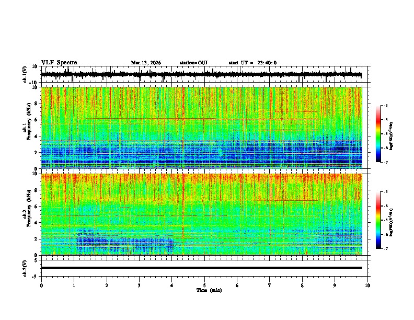Click the ch.2 frequency tick label 2
Viewport: 414px width, 320px height.
[36, 239]
